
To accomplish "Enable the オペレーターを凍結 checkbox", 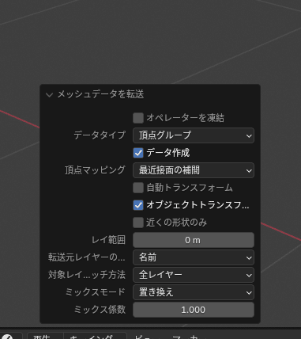I will [x=138, y=118].
